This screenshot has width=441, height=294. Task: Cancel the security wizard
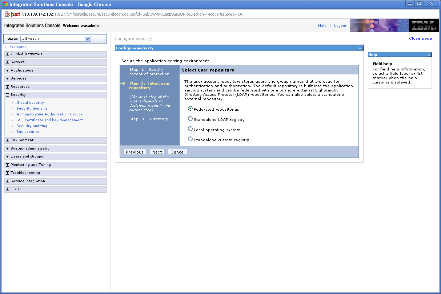click(177, 152)
